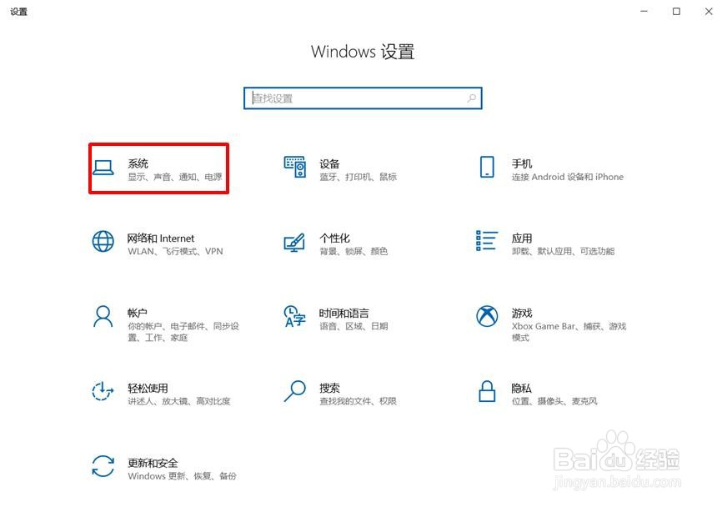Screen dimensions: 722x507
Task: Open the Time & Language (时间和语言) icon
Action: (294, 316)
